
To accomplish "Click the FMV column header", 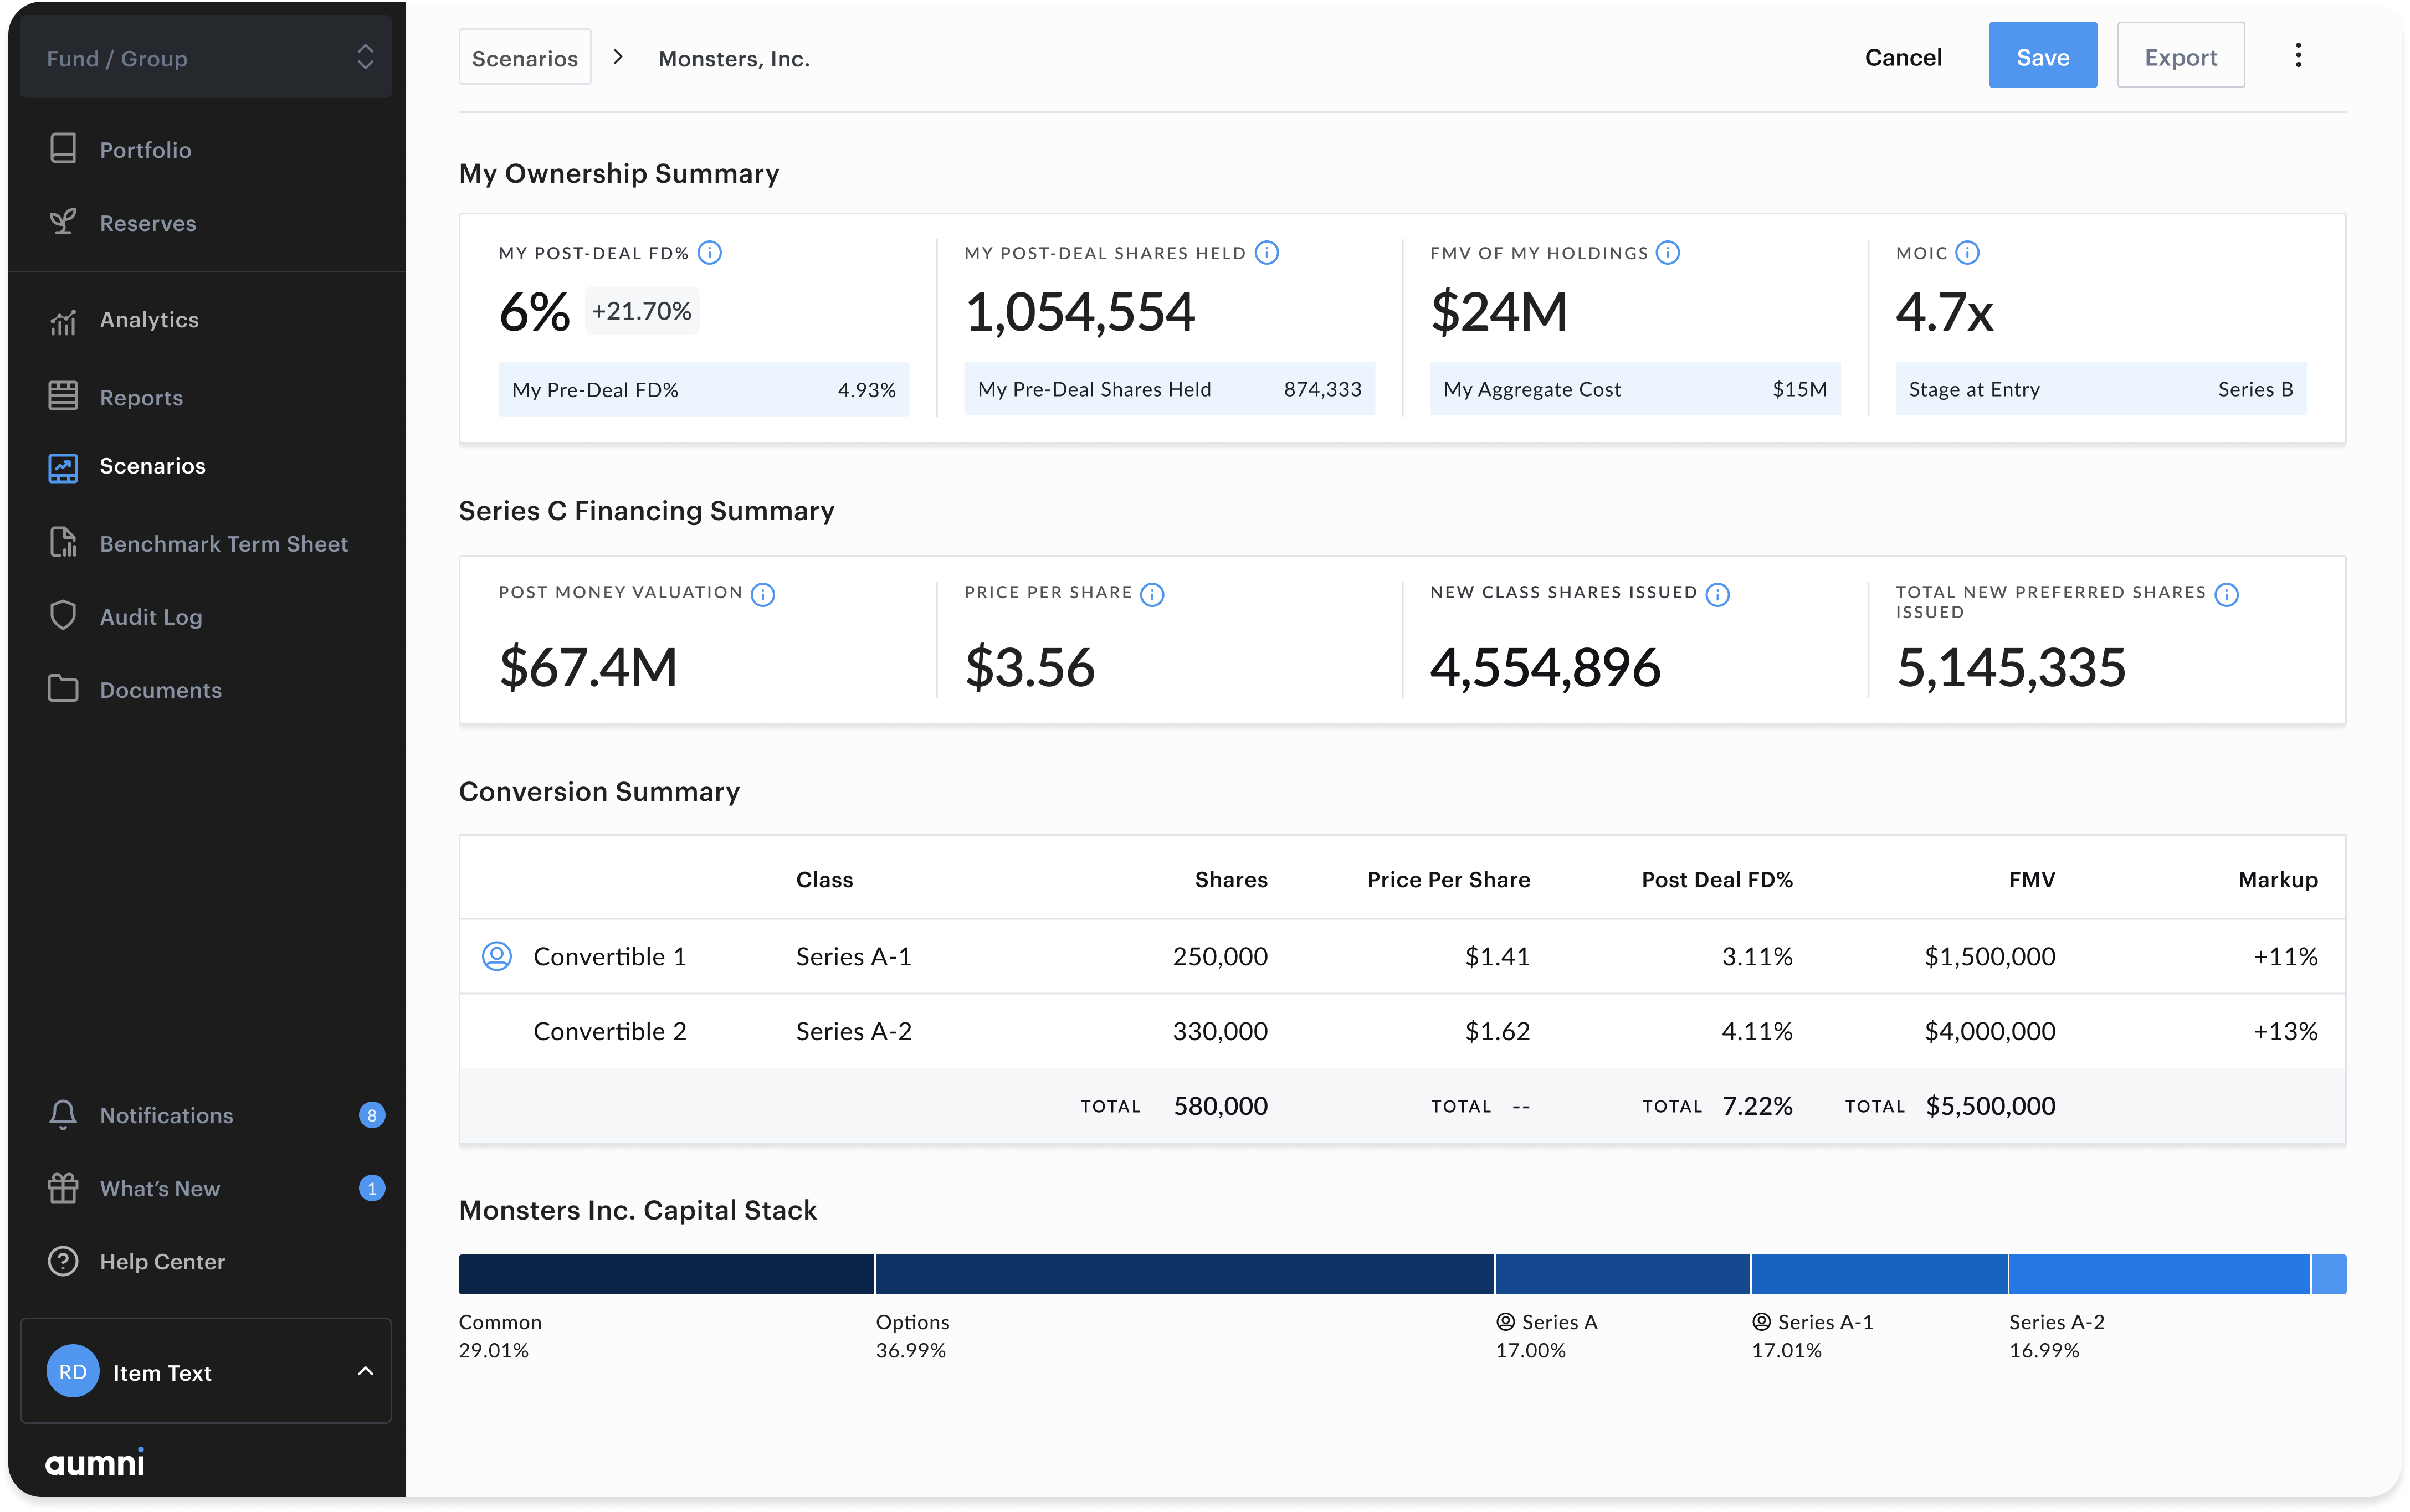I will point(2031,880).
